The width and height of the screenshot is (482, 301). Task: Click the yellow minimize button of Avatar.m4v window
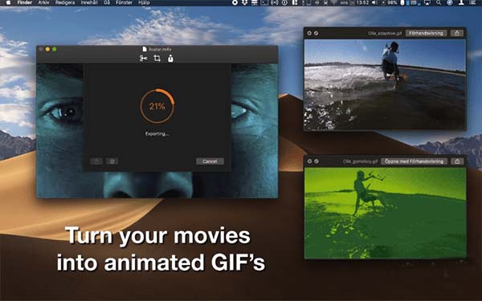(x=47, y=49)
